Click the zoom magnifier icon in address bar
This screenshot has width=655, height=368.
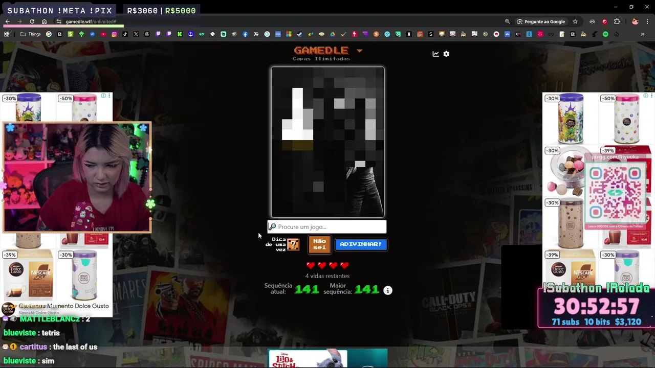point(507,21)
